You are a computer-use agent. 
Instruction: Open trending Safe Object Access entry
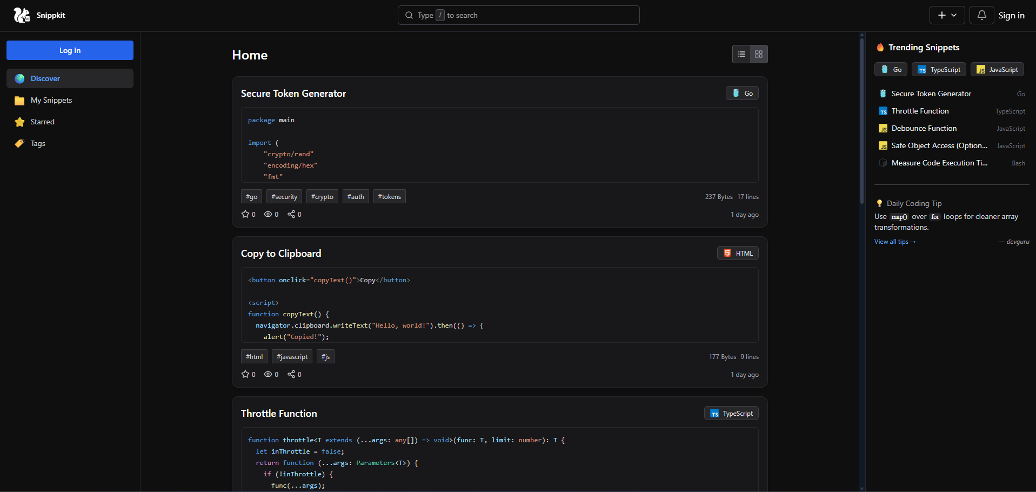(x=952, y=145)
